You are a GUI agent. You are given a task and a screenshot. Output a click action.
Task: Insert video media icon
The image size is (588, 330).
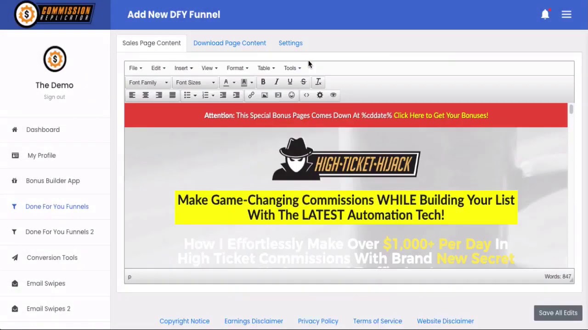pos(278,95)
